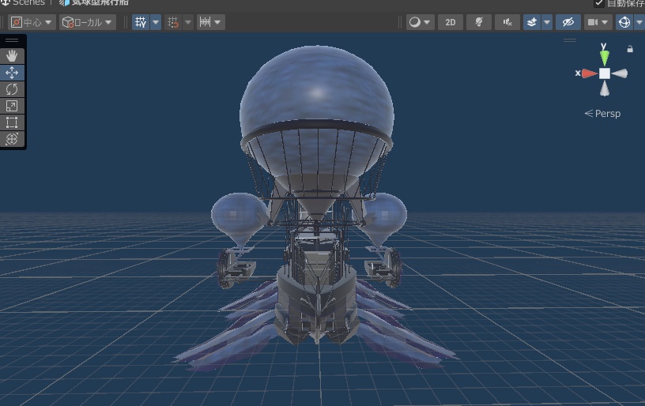The image size is (645, 406).
Task: Open the increment snapping dropdown
Action: [x=210, y=22]
